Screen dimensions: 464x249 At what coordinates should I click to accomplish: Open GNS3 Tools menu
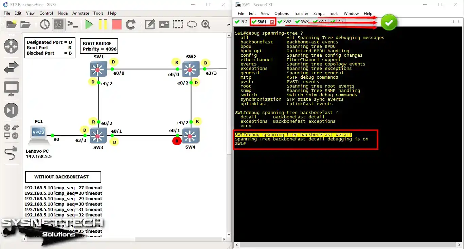tap(98, 13)
